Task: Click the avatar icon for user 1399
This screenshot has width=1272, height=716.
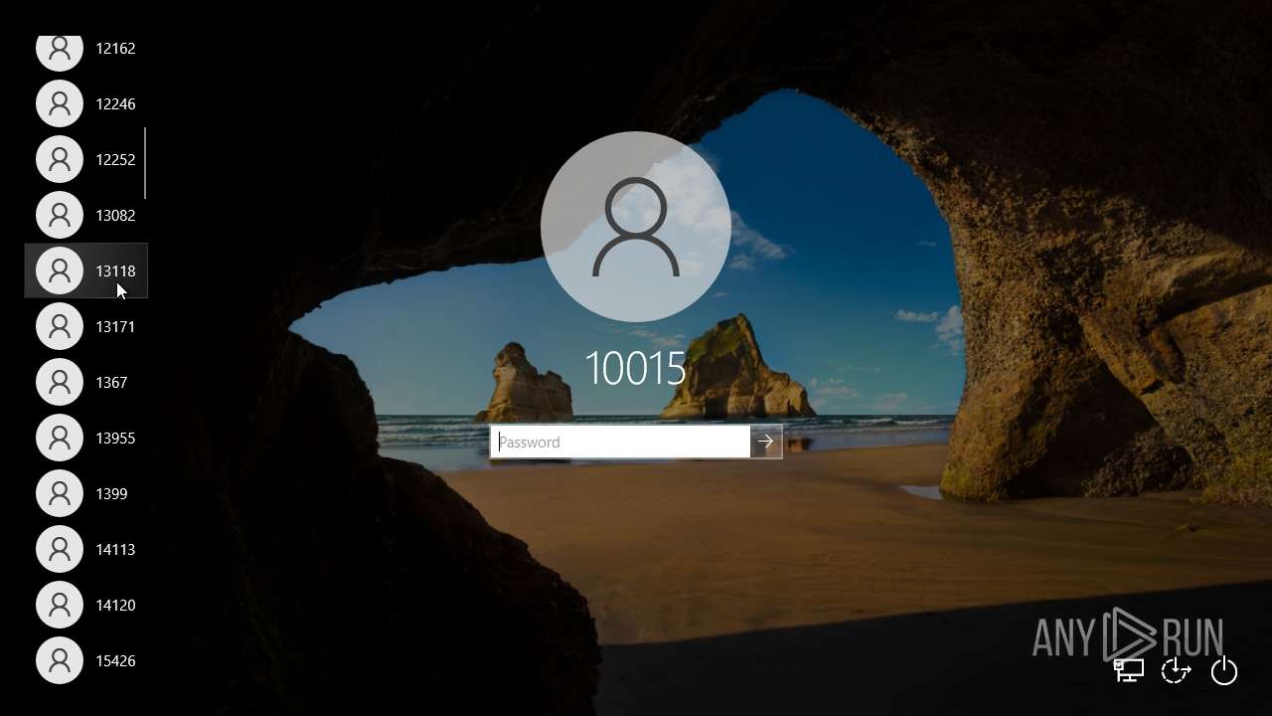Action: click(x=60, y=493)
